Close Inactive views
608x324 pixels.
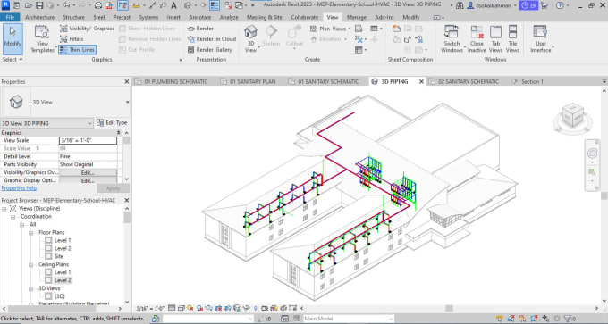[477, 38]
